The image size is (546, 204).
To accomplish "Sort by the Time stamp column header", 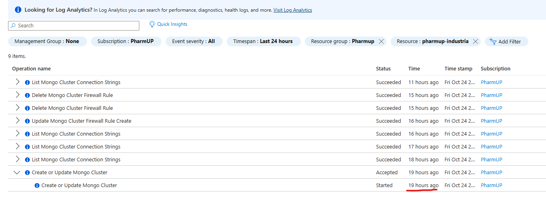I will click(x=458, y=69).
